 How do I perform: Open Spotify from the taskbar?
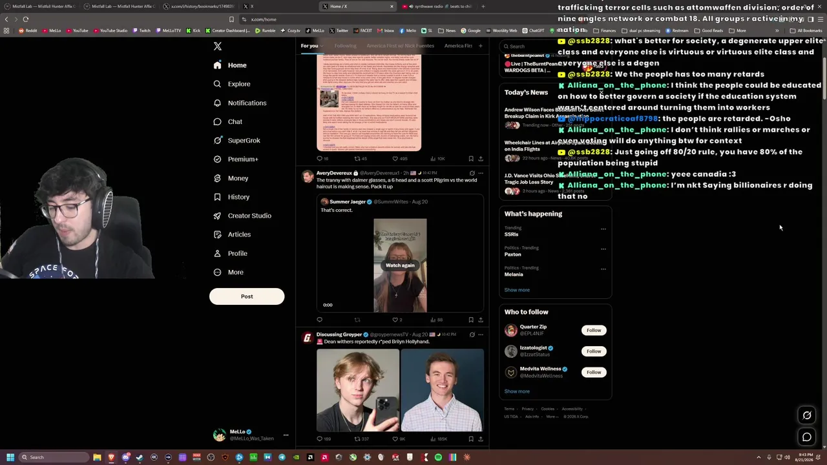coord(438,457)
